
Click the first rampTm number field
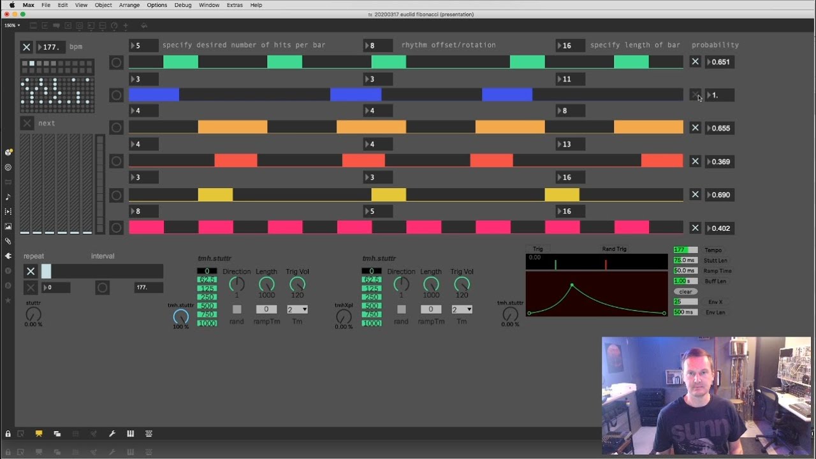266,309
